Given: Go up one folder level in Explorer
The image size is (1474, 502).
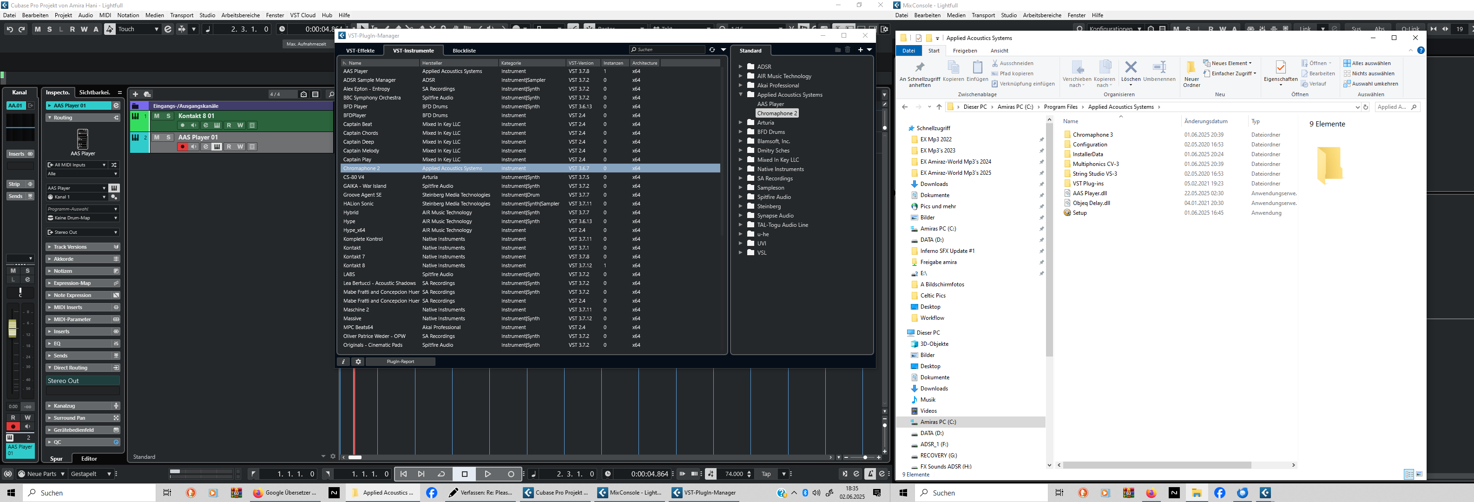Looking at the screenshot, I should 939,107.
